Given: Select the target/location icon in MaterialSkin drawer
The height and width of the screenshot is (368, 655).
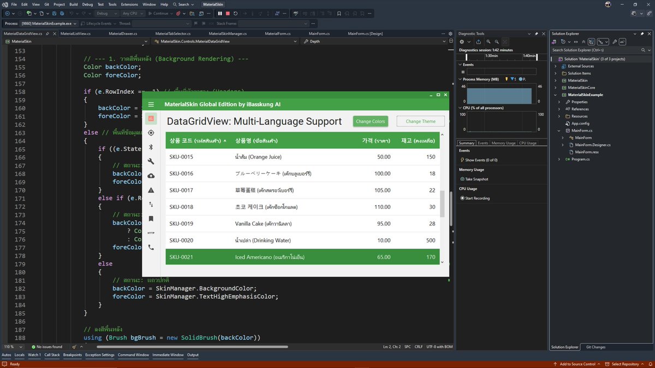Looking at the screenshot, I should click(x=151, y=132).
